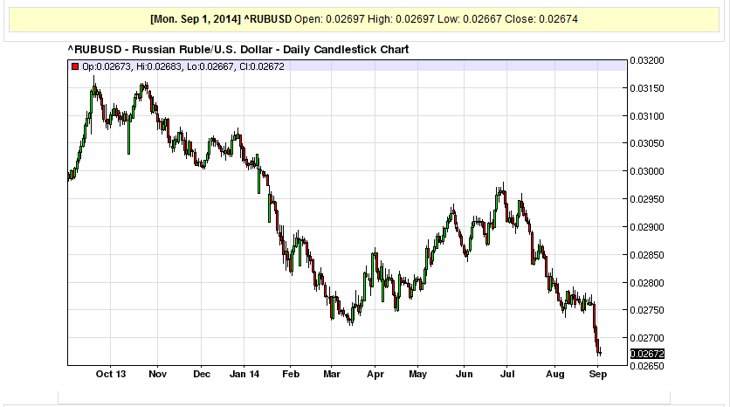
Task: Click the black 0.02672 current price label
Action: (647, 354)
